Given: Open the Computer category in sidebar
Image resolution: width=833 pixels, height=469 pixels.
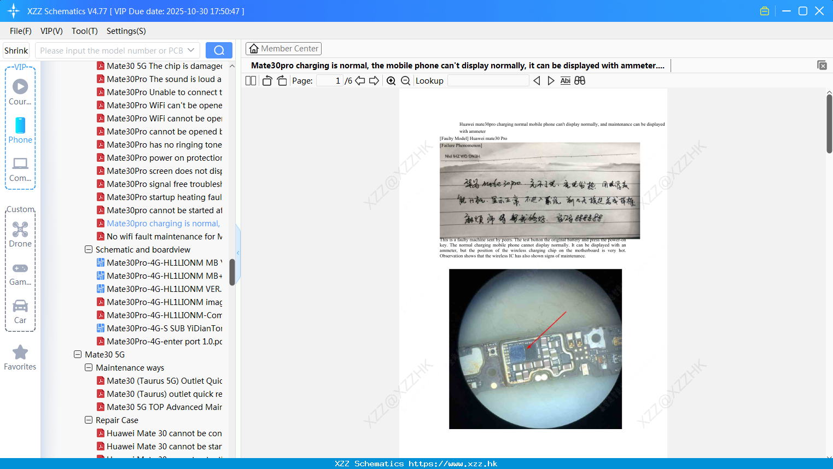Looking at the screenshot, I should click(20, 169).
